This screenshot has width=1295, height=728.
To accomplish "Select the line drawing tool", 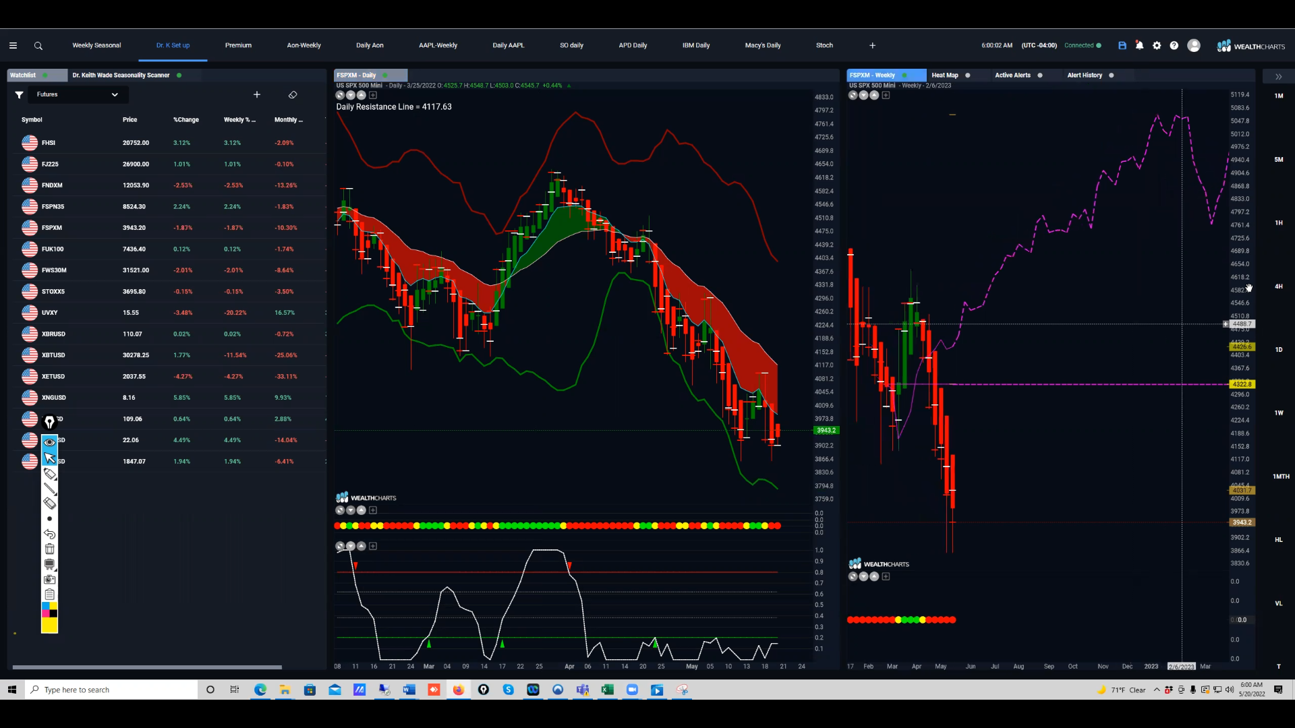I will 49,489.
